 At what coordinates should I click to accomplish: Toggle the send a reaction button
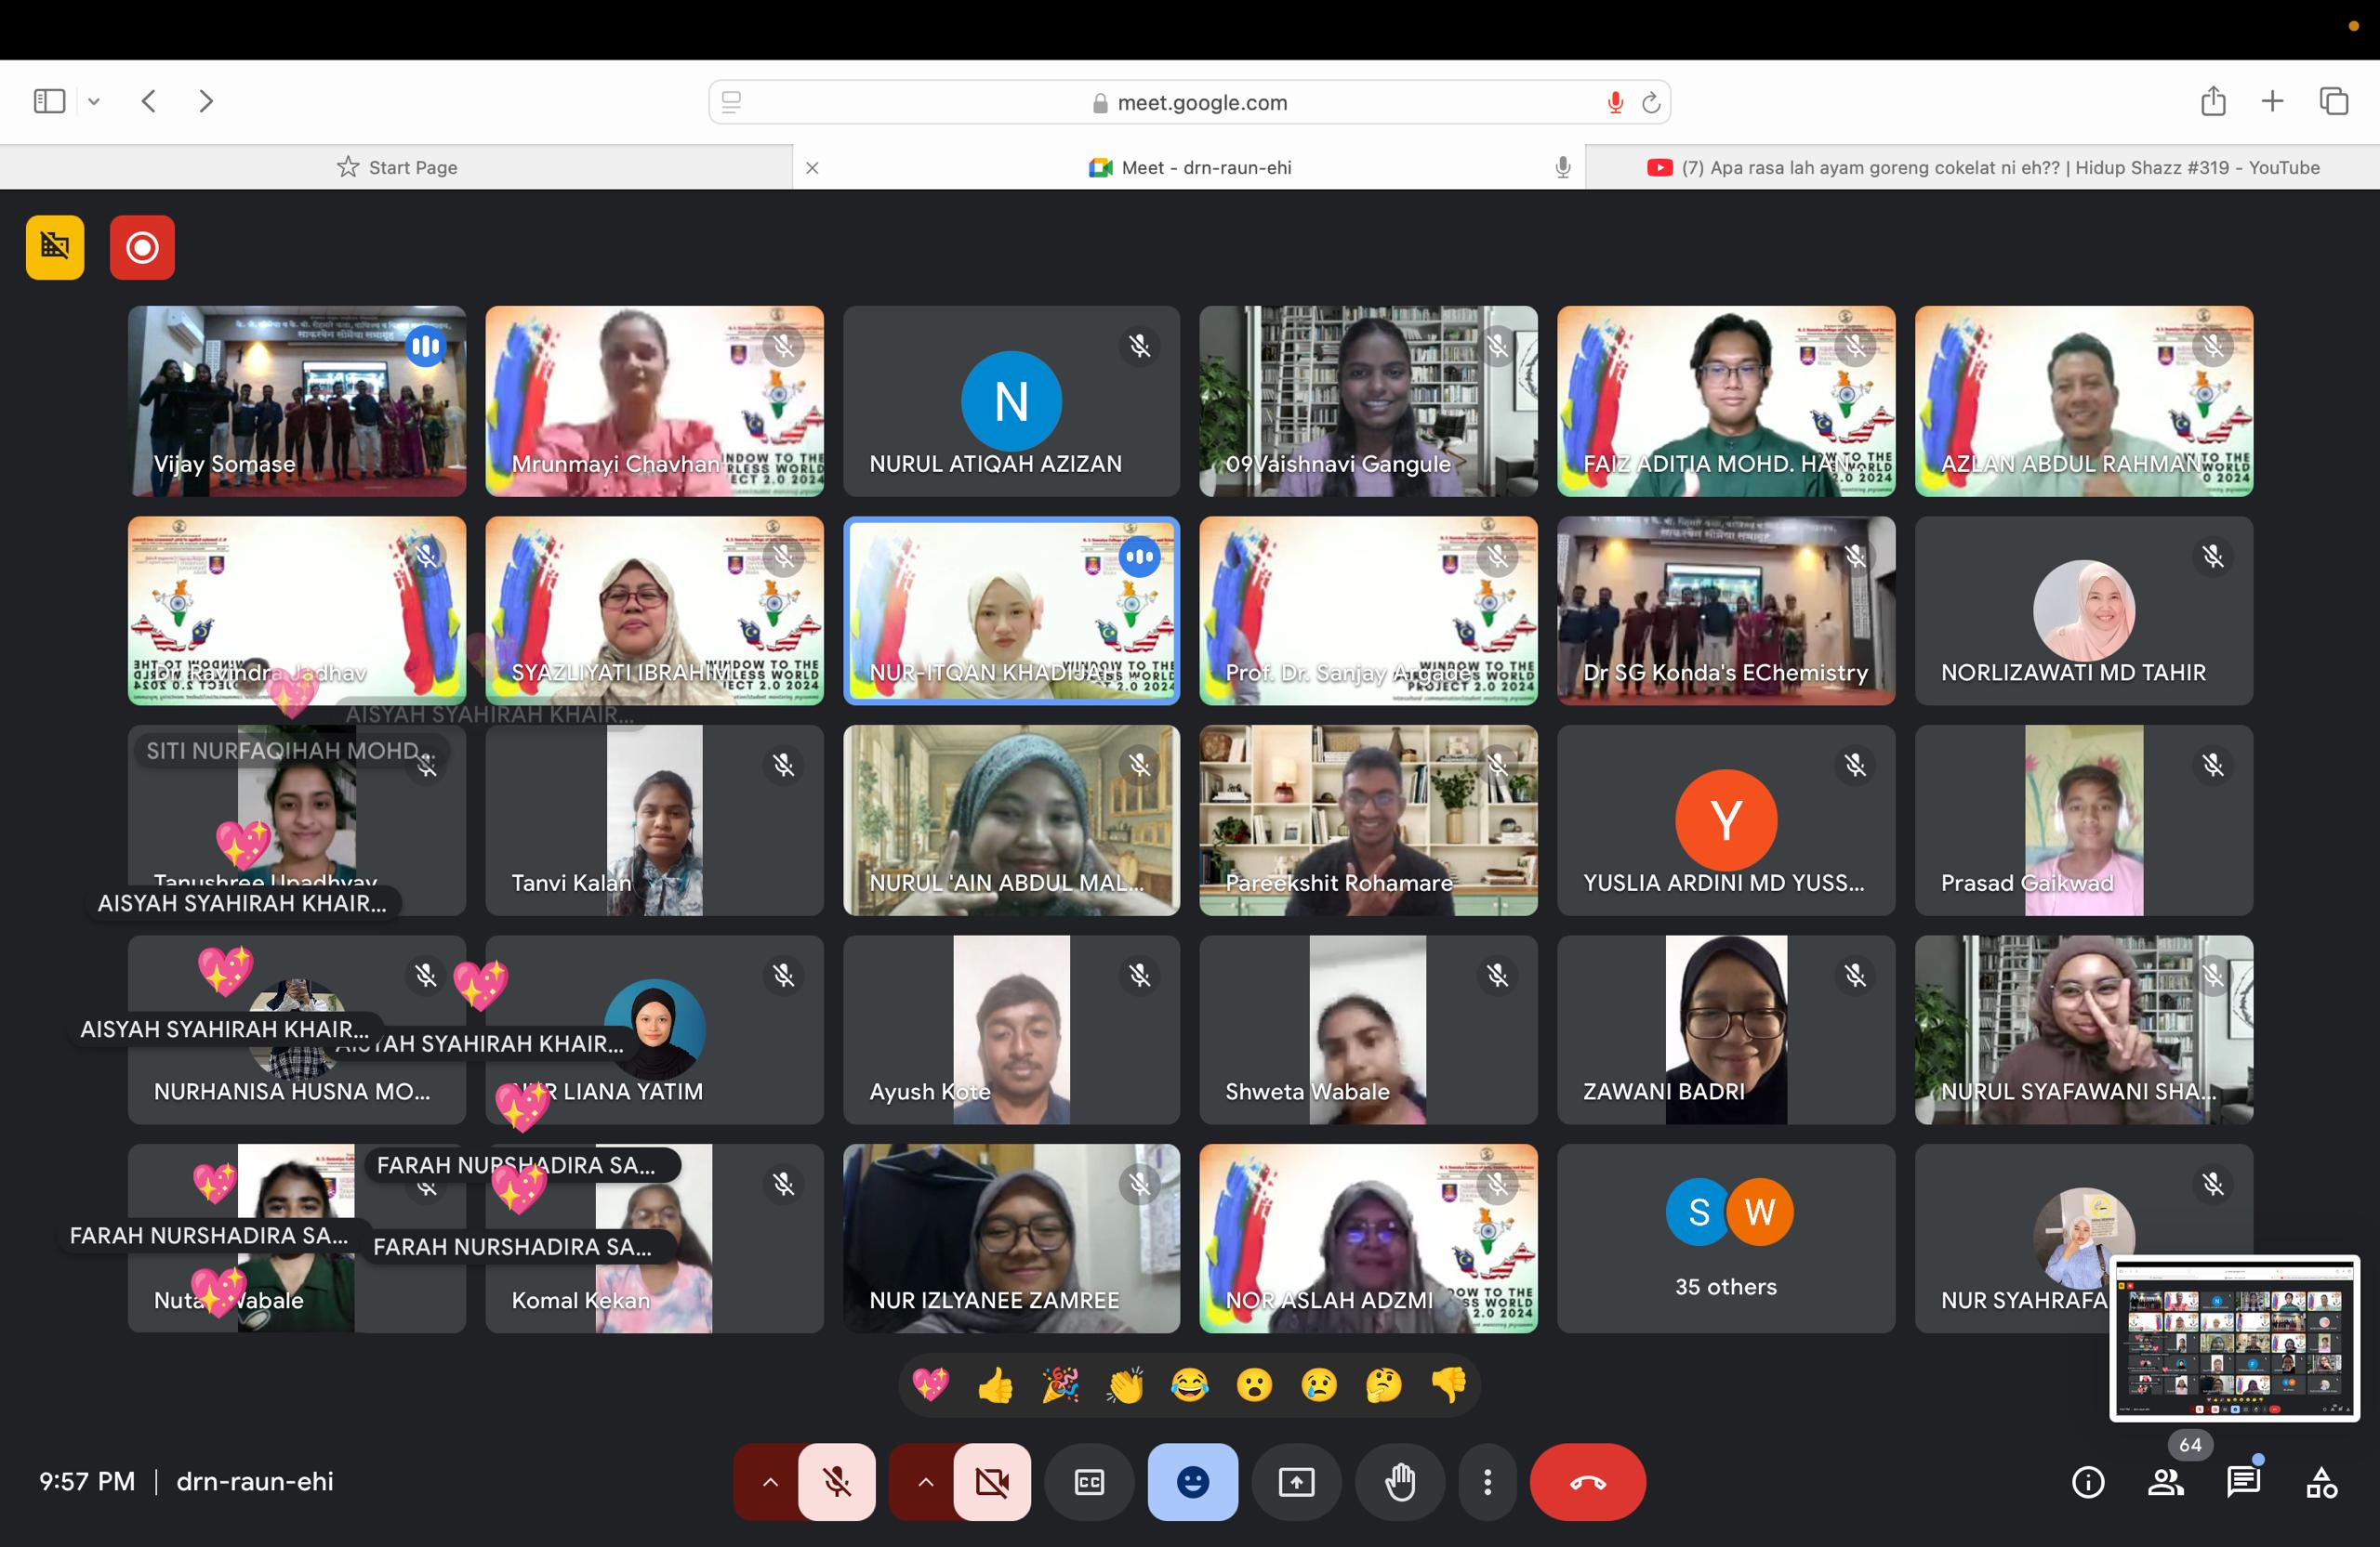(x=1192, y=1482)
